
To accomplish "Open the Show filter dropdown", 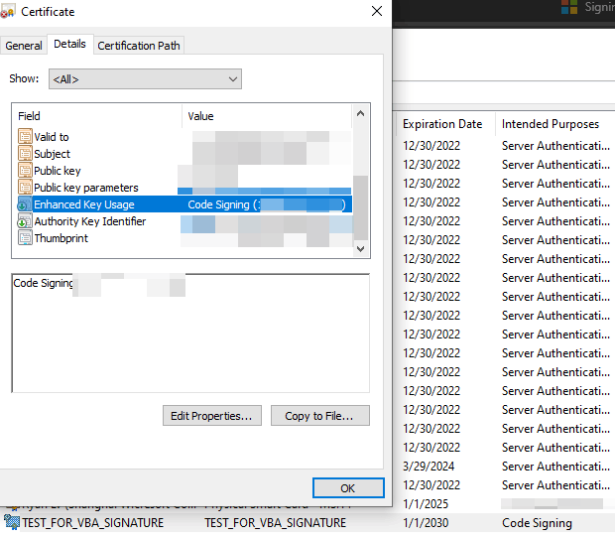I will pyautogui.click(x=145, y=79).
